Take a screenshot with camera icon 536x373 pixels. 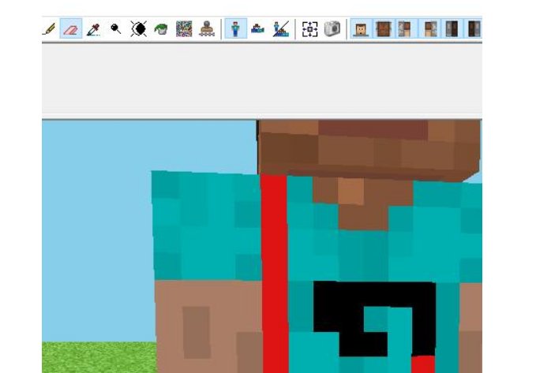click(332, 29)
